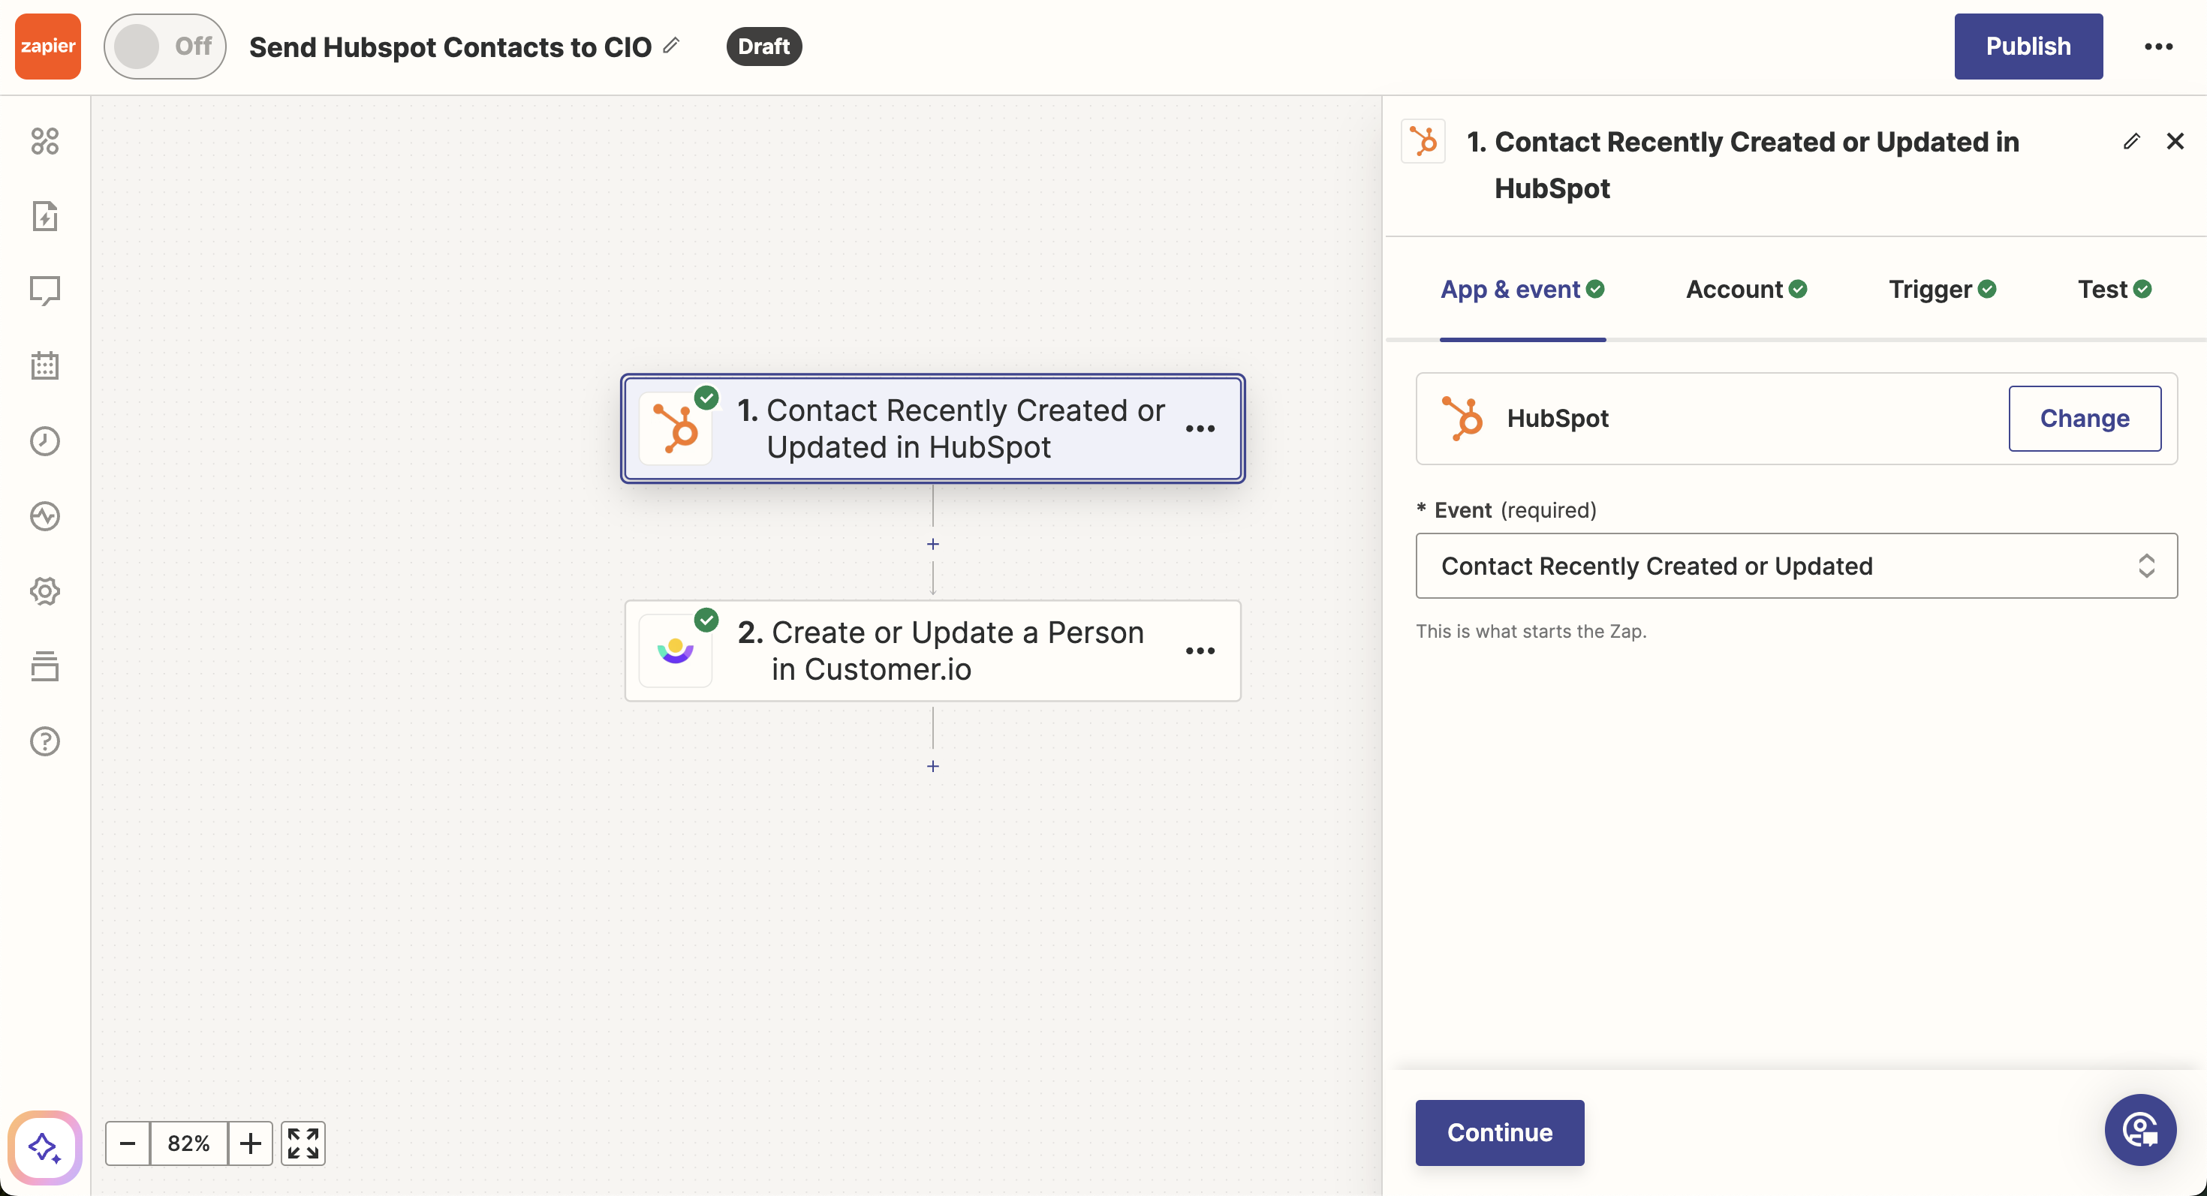
Task: Open the versions stack icon in sidebar
Action: pyautogui.click(x=44, y=666)
